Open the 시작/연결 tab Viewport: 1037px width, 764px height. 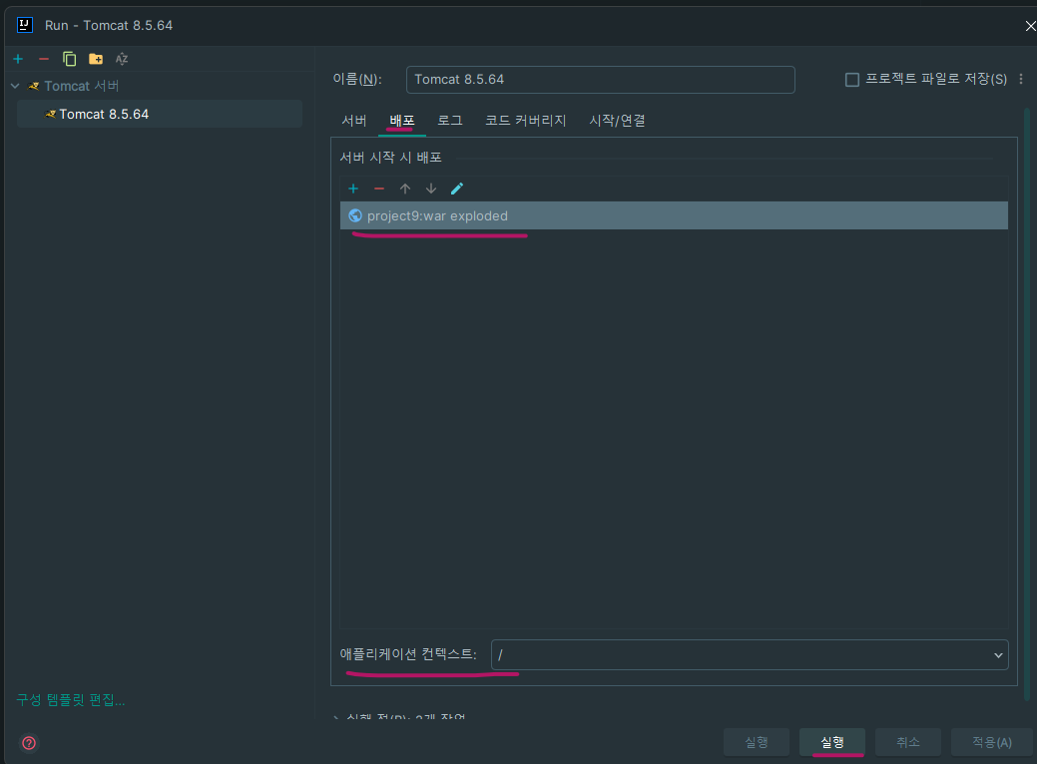617,121
